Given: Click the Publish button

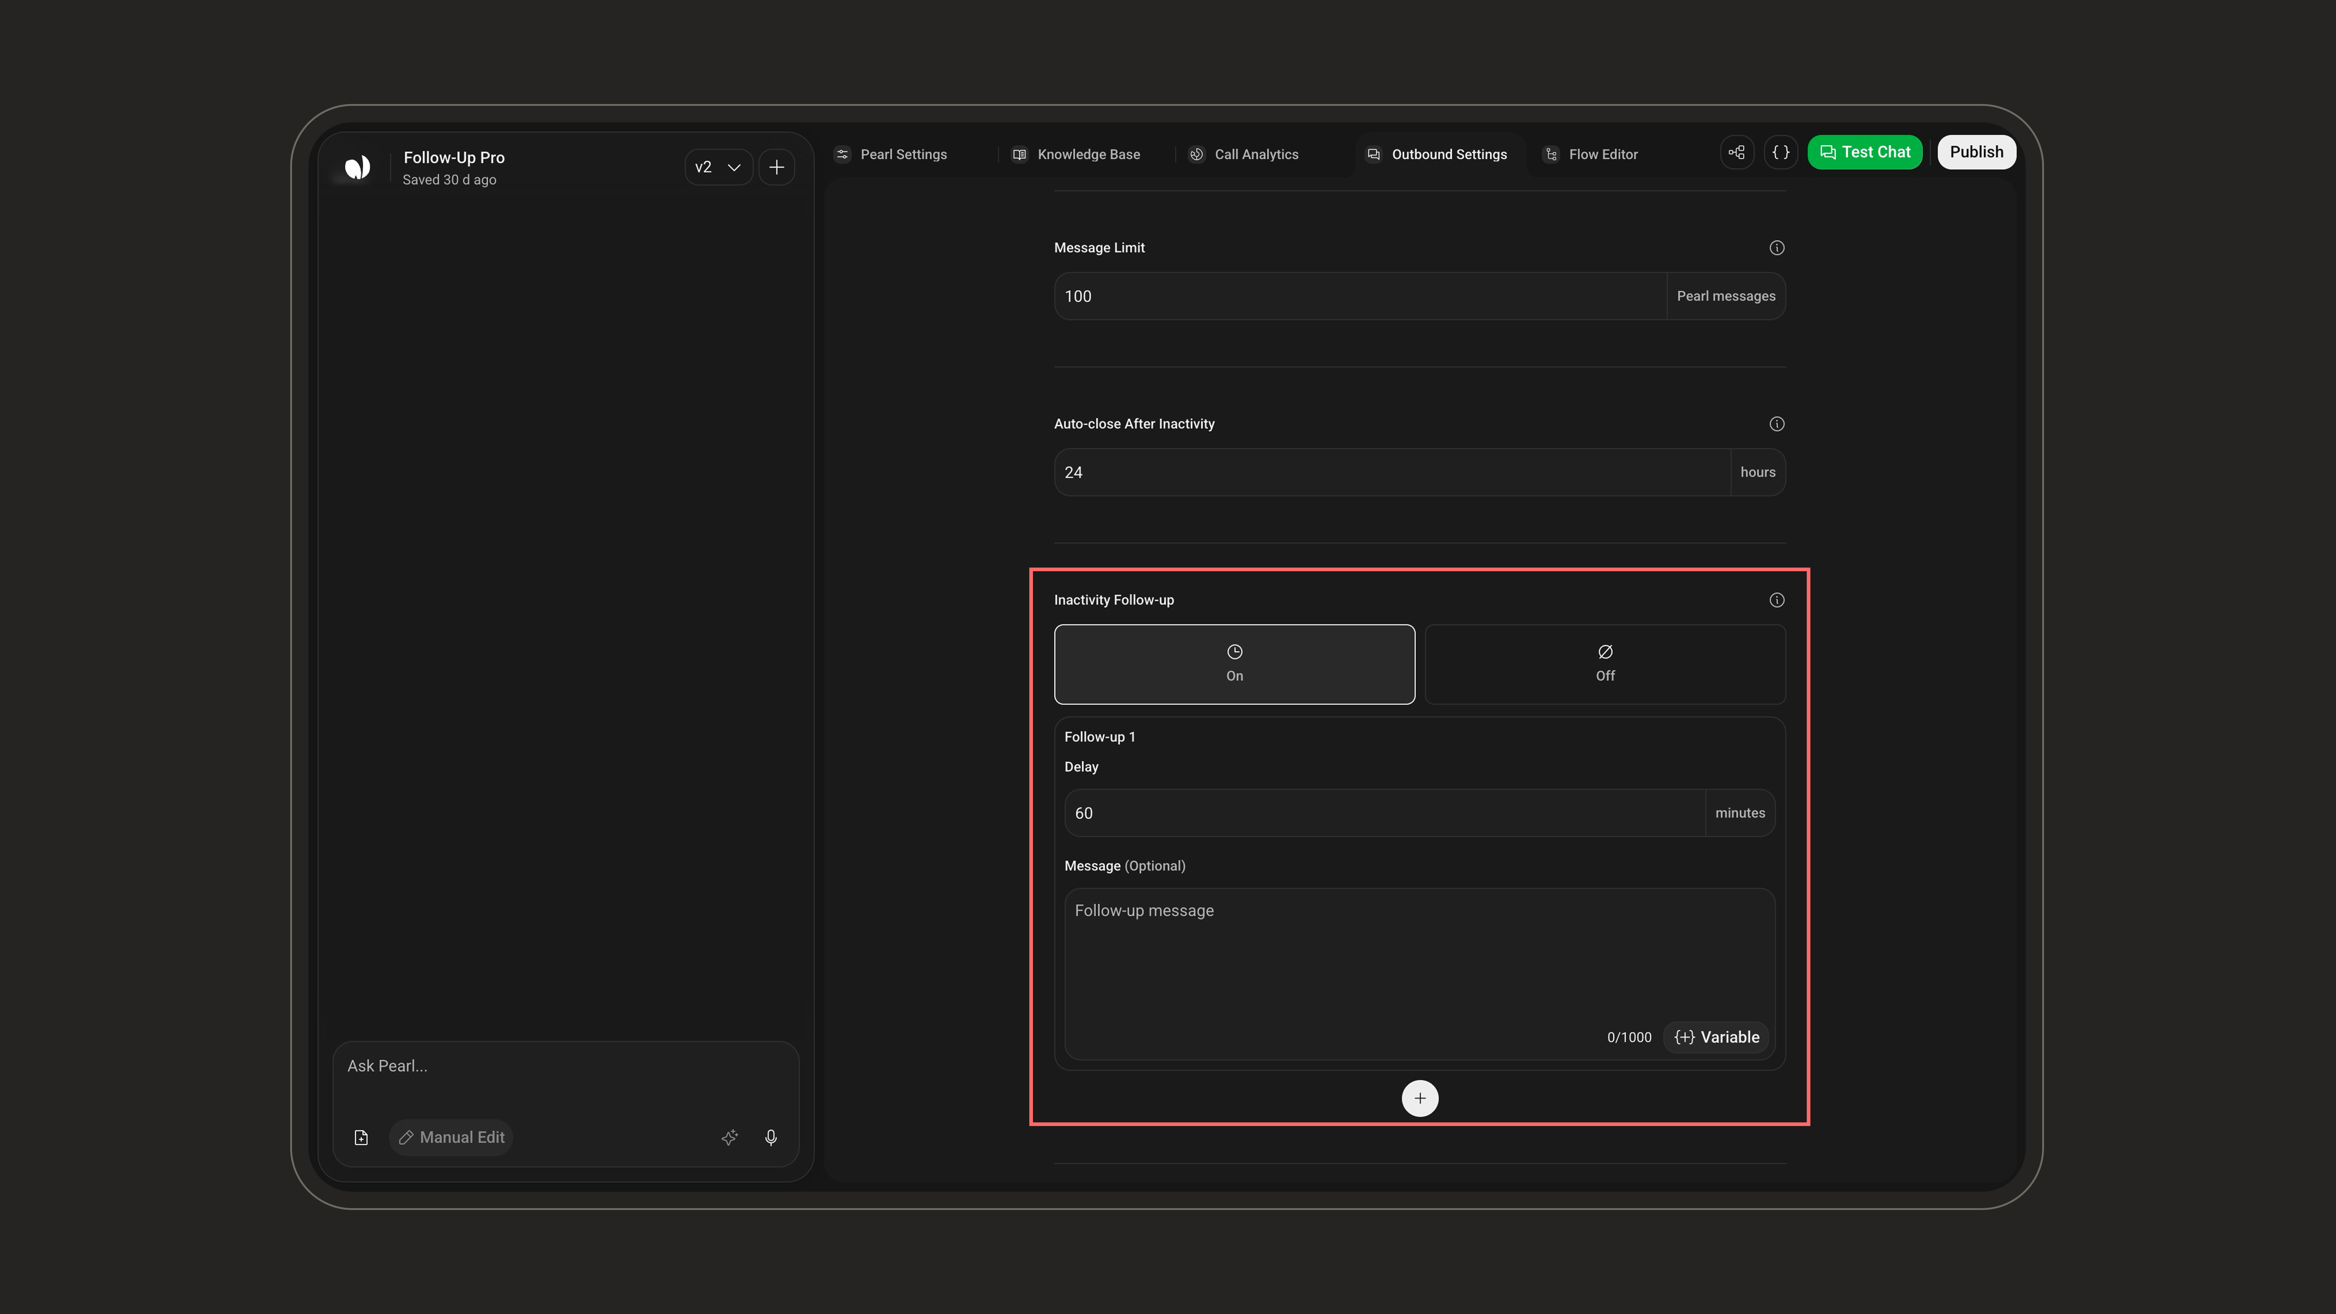Looking at the screenshot, I should coord(1977,152).
